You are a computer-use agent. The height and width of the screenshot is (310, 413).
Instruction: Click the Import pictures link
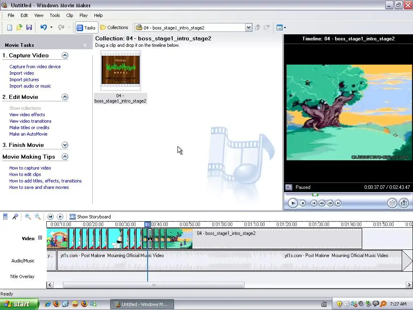point(24,80)
